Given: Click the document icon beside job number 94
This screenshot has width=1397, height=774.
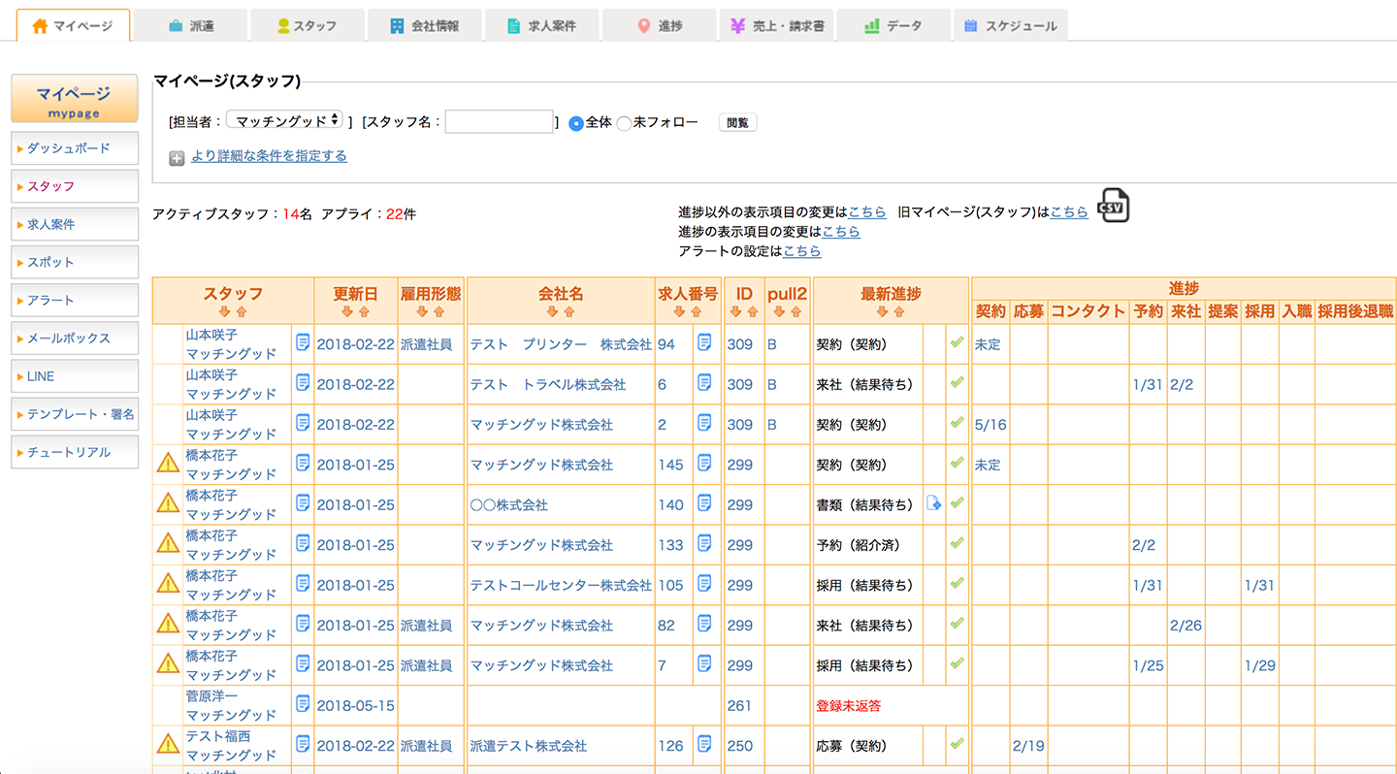Looking at the screenshot, I should click(x=704, y=342).
